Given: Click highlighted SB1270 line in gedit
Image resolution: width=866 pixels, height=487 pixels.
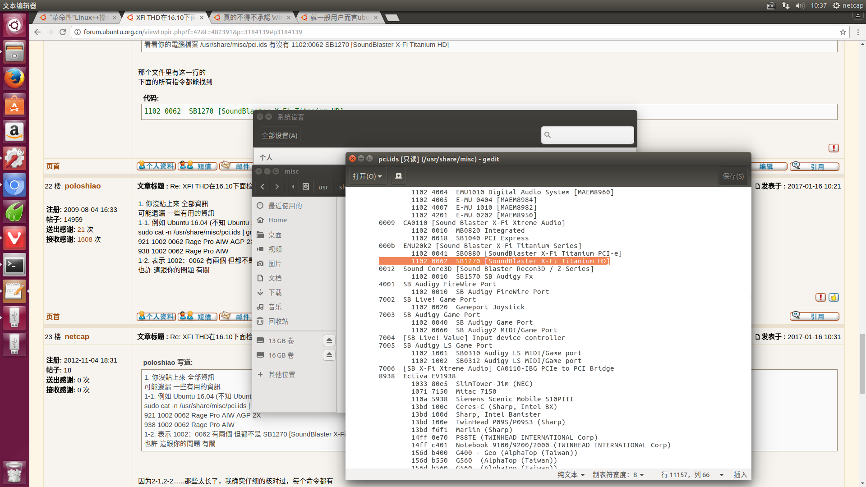Looking at the screenshot, I should (x=494, y=261).
